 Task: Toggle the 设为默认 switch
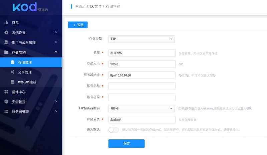113,130
